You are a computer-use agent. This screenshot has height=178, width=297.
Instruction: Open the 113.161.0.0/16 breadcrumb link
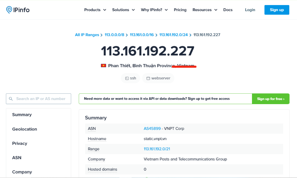click(142, 35)
